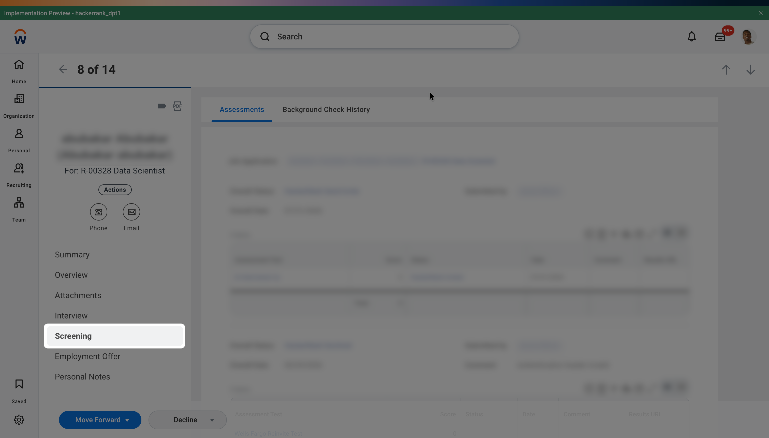
Task: Open the Interview section
Action: pyautogui.click(x=71, y=316)
